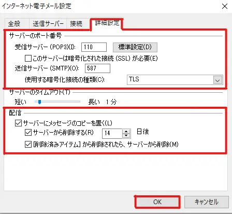The width and height of the screenshot is (232, 214).
Task: Click the dropdown arrow next to TLS
Action: pyautogui.click(x=218, y=80)
